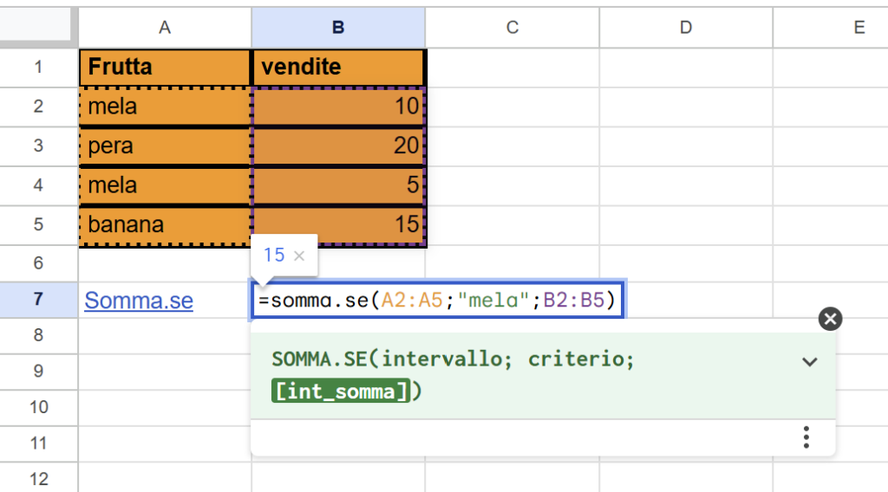Select the pera cell
The height and width of the screenshot is (492, 888).
click(x=165, y=146)
